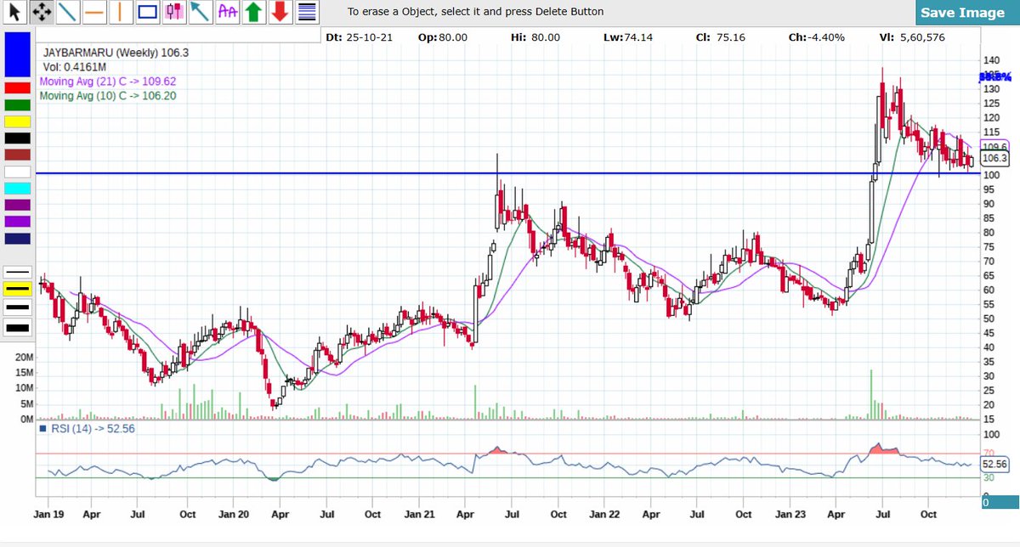This screenshot has width=1020, height=547.
Task: Click Moving Avg (10) legend label
Action: (x=108, y=96)
